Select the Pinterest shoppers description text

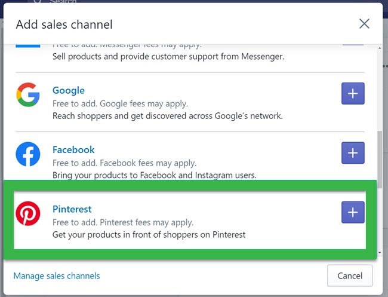(x=149, y=234)
